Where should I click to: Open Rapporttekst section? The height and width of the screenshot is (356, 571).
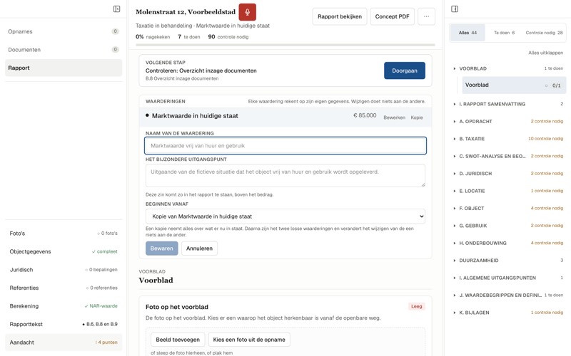tap(64, 325)
